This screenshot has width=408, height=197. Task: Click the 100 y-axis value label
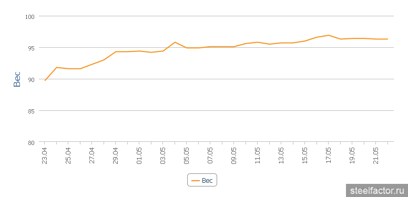[29, 17]
